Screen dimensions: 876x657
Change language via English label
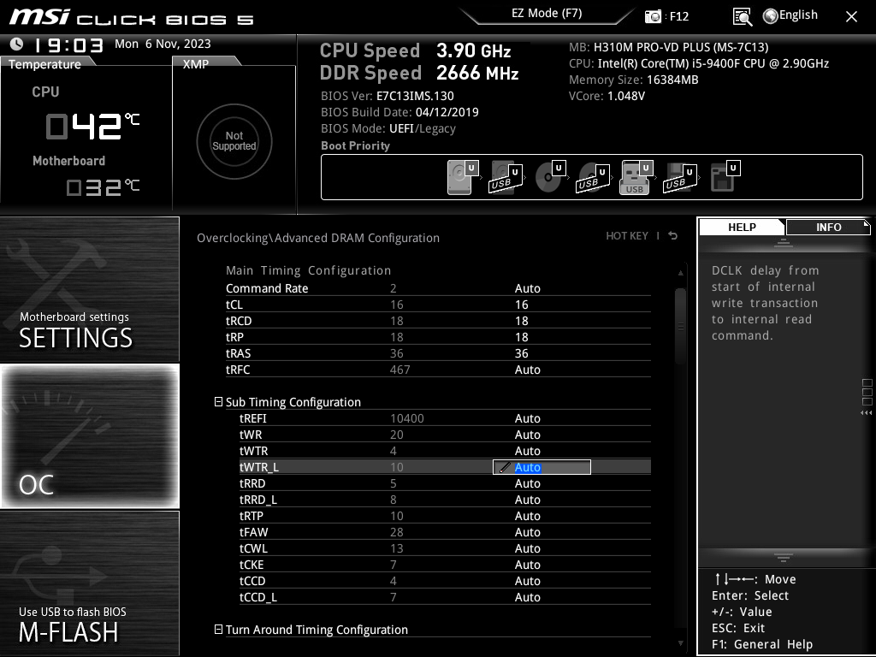(798, 15)
